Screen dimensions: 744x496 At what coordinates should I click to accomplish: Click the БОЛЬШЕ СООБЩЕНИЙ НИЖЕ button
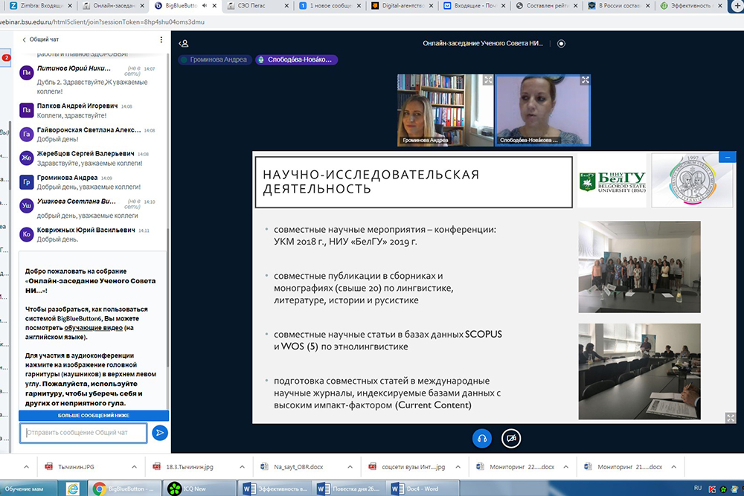(x=94, y=416)
